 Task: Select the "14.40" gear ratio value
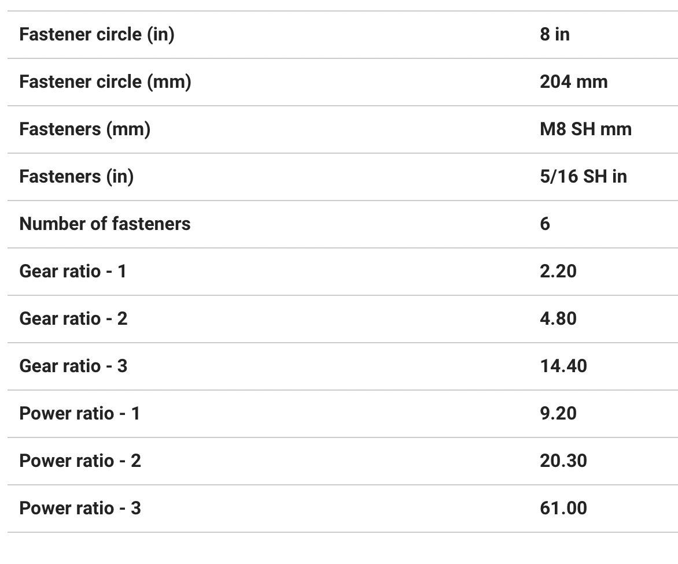[563, 366]
